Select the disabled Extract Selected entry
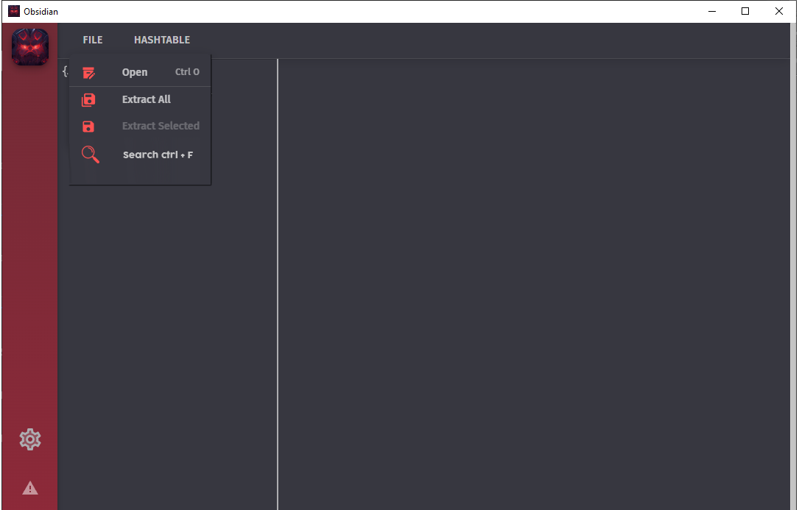 [161, 126]
